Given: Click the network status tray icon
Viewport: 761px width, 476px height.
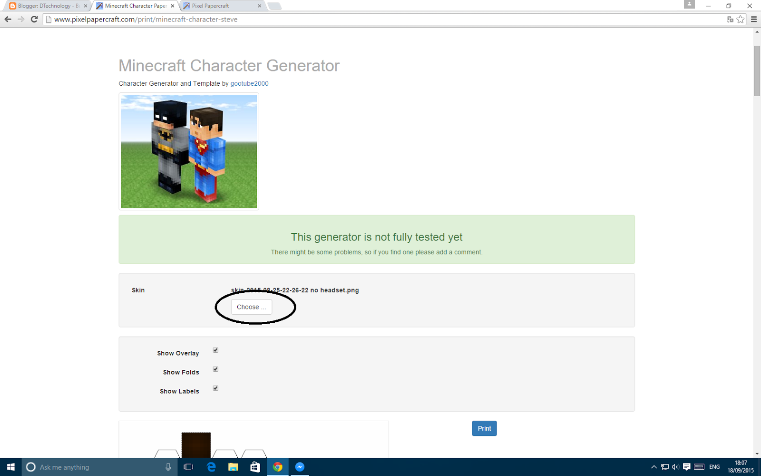Looking at the screenshot, I should pos(665,467).
